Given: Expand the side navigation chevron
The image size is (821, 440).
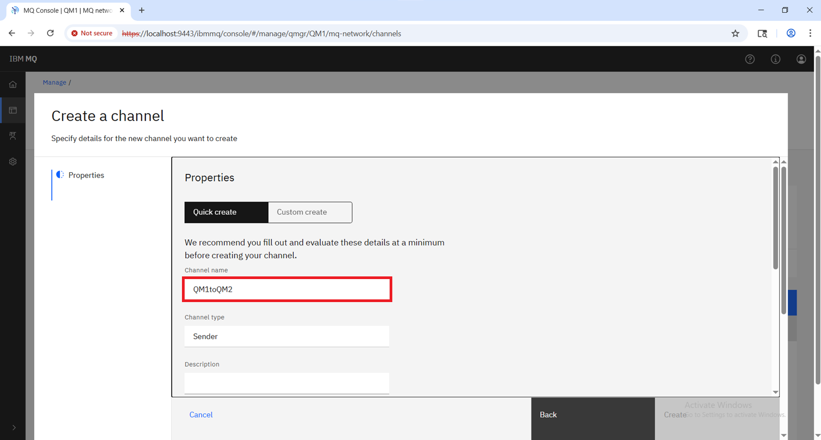Looking at the screenshot, I should click(14, 427).
